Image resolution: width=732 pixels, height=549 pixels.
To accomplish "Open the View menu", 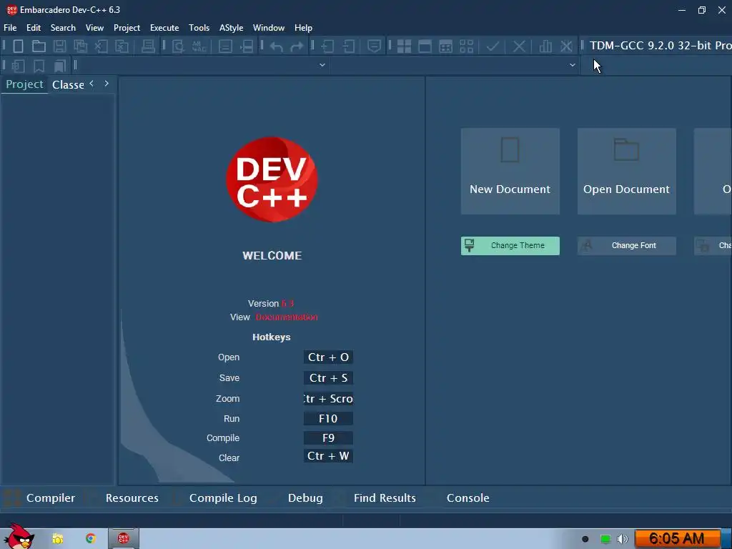I will click(x=94, y=28).
